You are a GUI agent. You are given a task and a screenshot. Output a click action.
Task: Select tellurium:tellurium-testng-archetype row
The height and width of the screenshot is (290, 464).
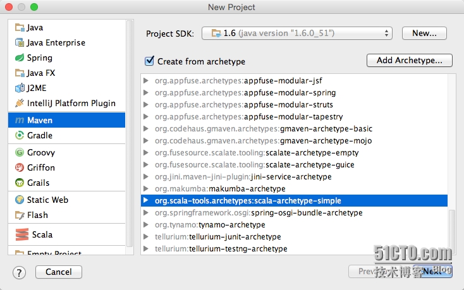[x=294, y=248]
